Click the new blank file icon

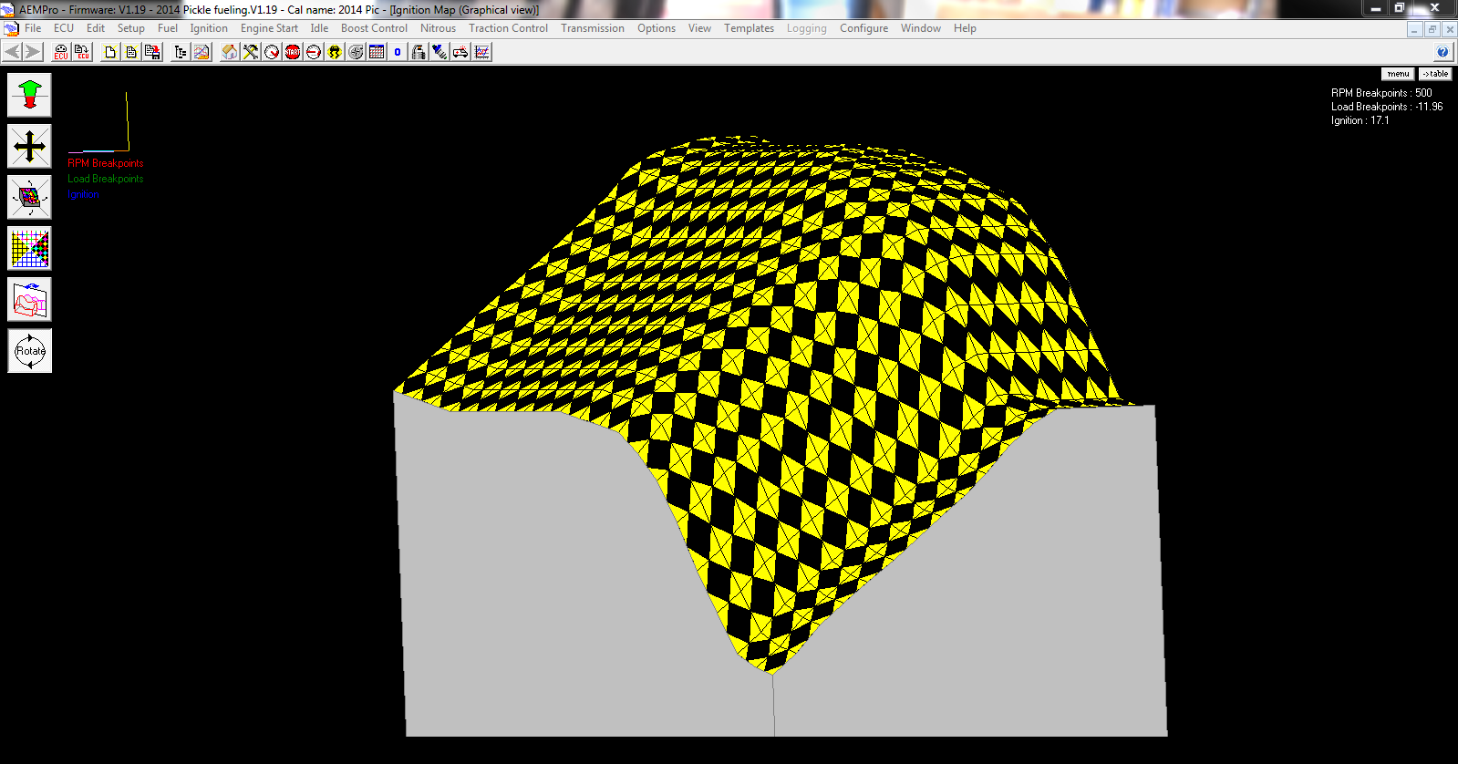(110, 52)
